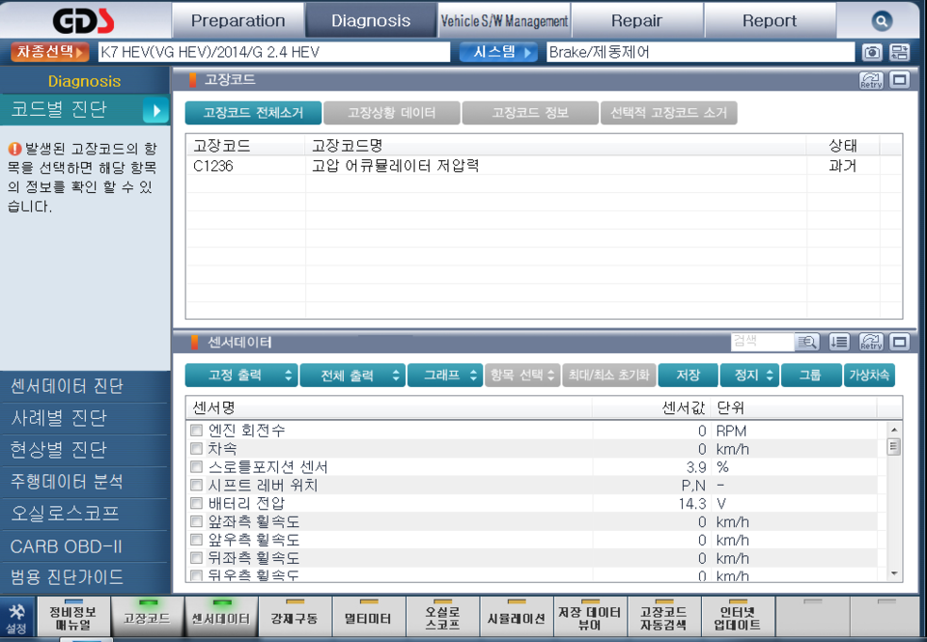Click the search magnifier icon in top bar

pos(881,21)
